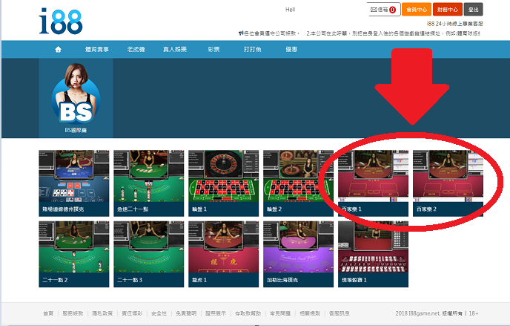Open the 體育賽事 menu

coord(97,49)
